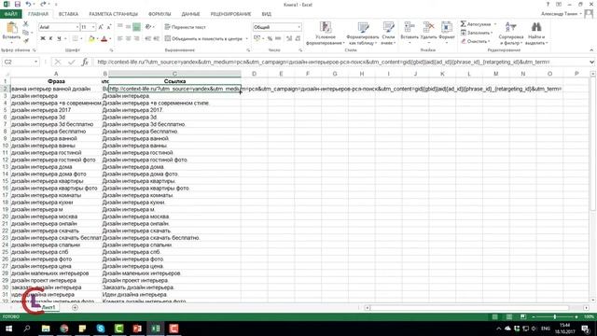Click the decrease decimal icon

tap(298, 38)
